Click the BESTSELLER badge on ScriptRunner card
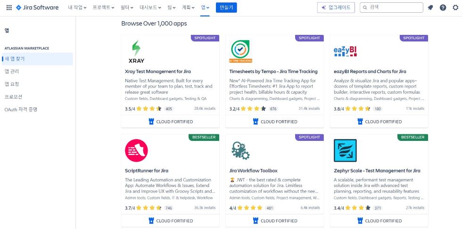The width and height of the screenshot is (462, 229). click(204, 137)
